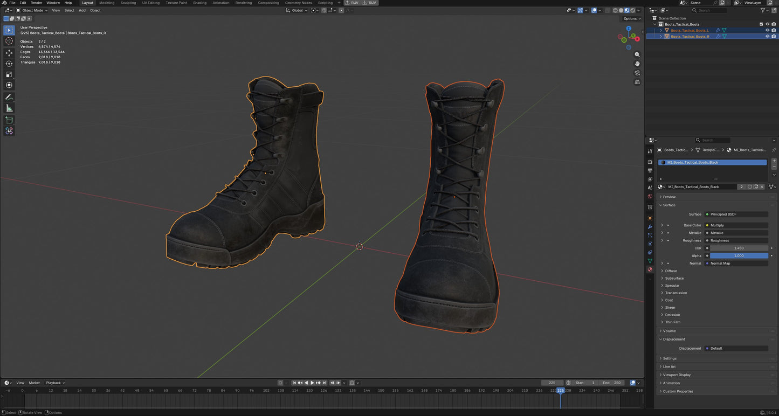Click the zoom view magnifier icon

(x=637, y=54)
